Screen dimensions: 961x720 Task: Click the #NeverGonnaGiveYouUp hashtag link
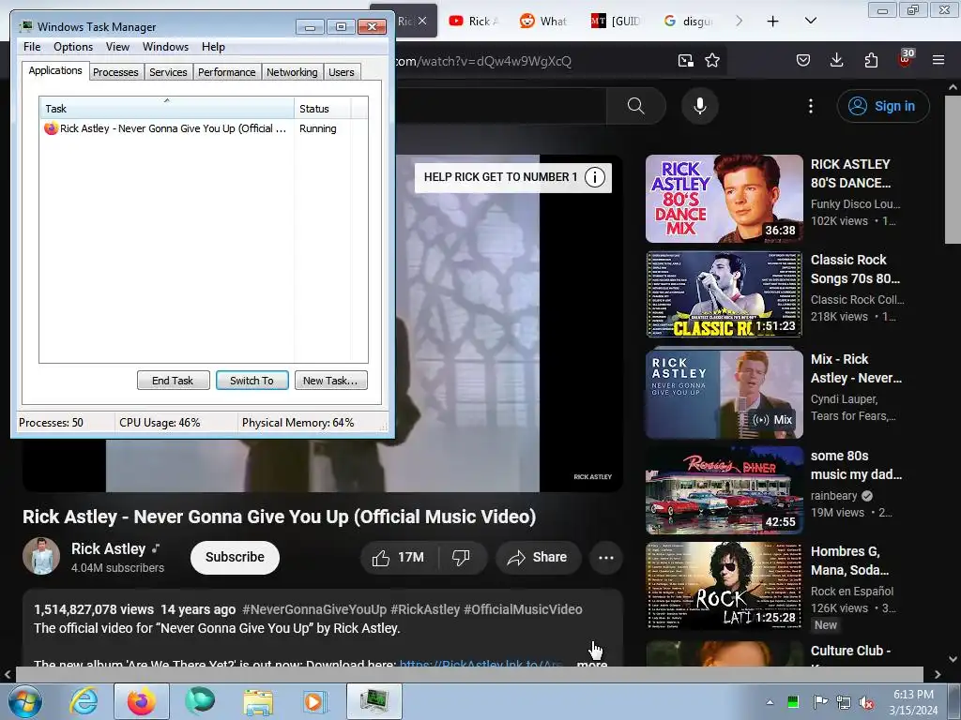[x=314, y=609]
